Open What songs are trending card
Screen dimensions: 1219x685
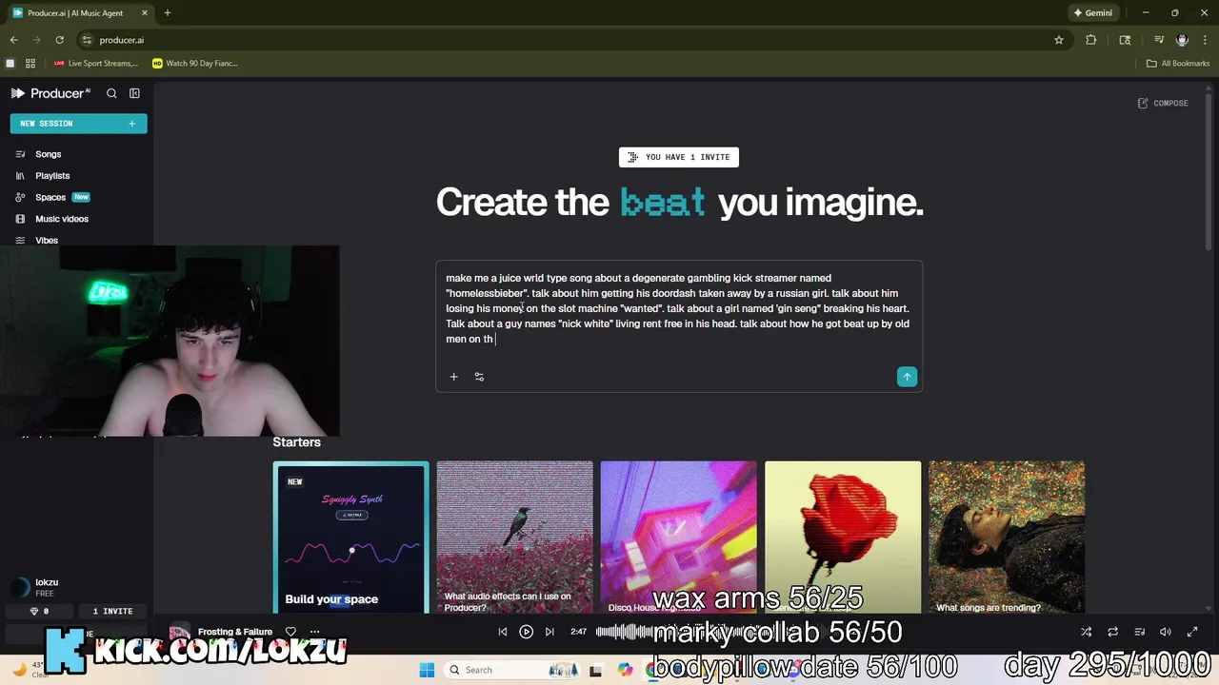(x=1007, y=538)
